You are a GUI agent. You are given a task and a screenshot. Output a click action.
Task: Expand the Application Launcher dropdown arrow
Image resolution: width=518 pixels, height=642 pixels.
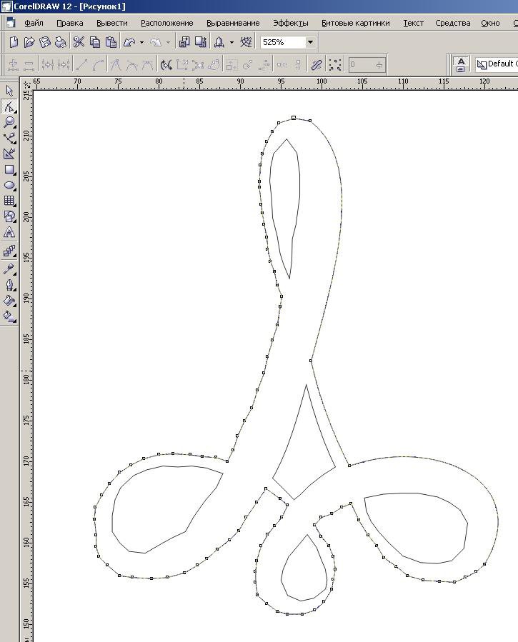pyautogui.click(x=231, y=42)
